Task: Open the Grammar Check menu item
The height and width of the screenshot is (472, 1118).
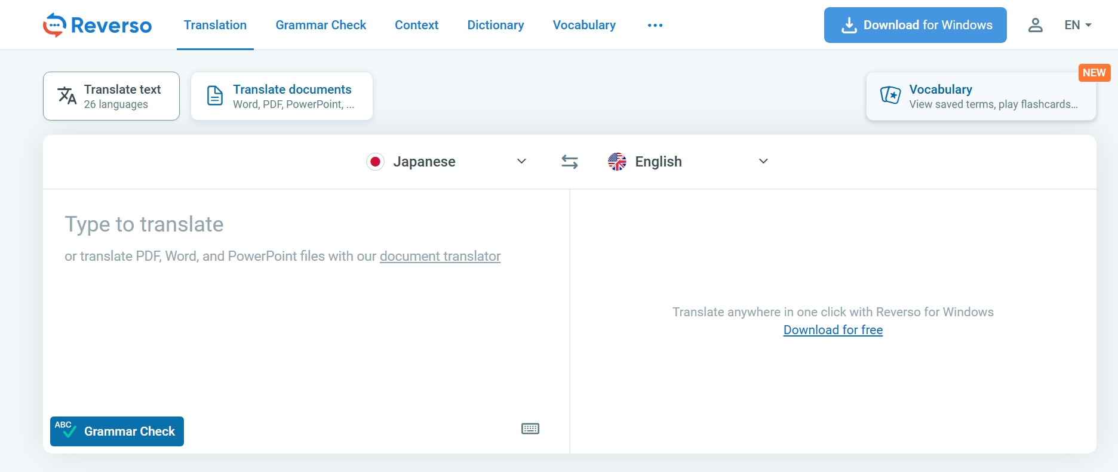Action: (321, 25)
